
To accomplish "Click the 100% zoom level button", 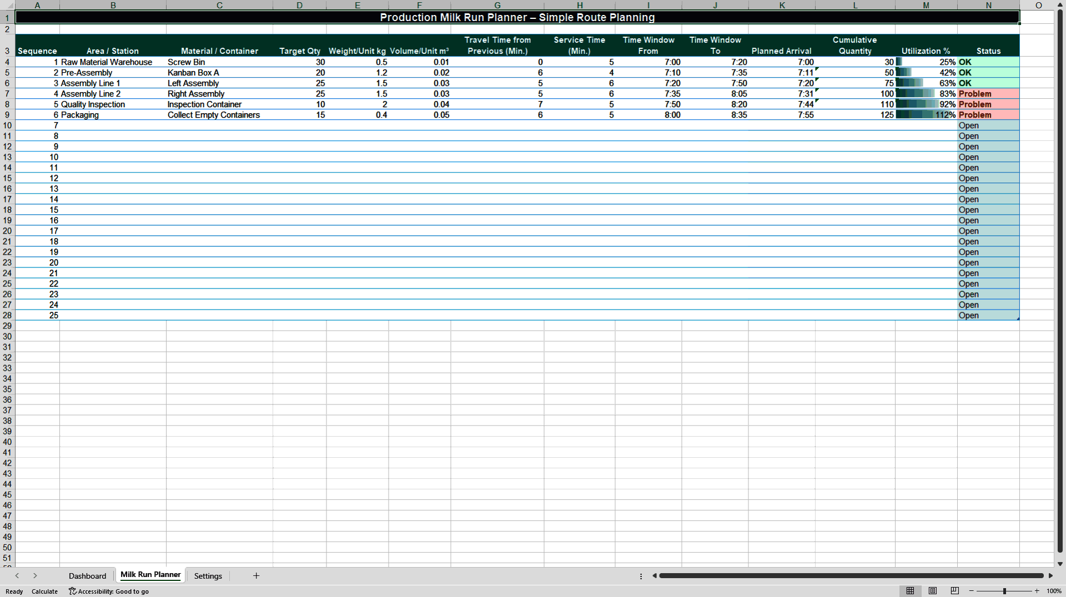I will point(1054,591).
